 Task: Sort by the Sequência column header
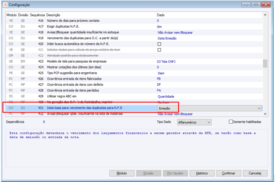pos(37,15)
